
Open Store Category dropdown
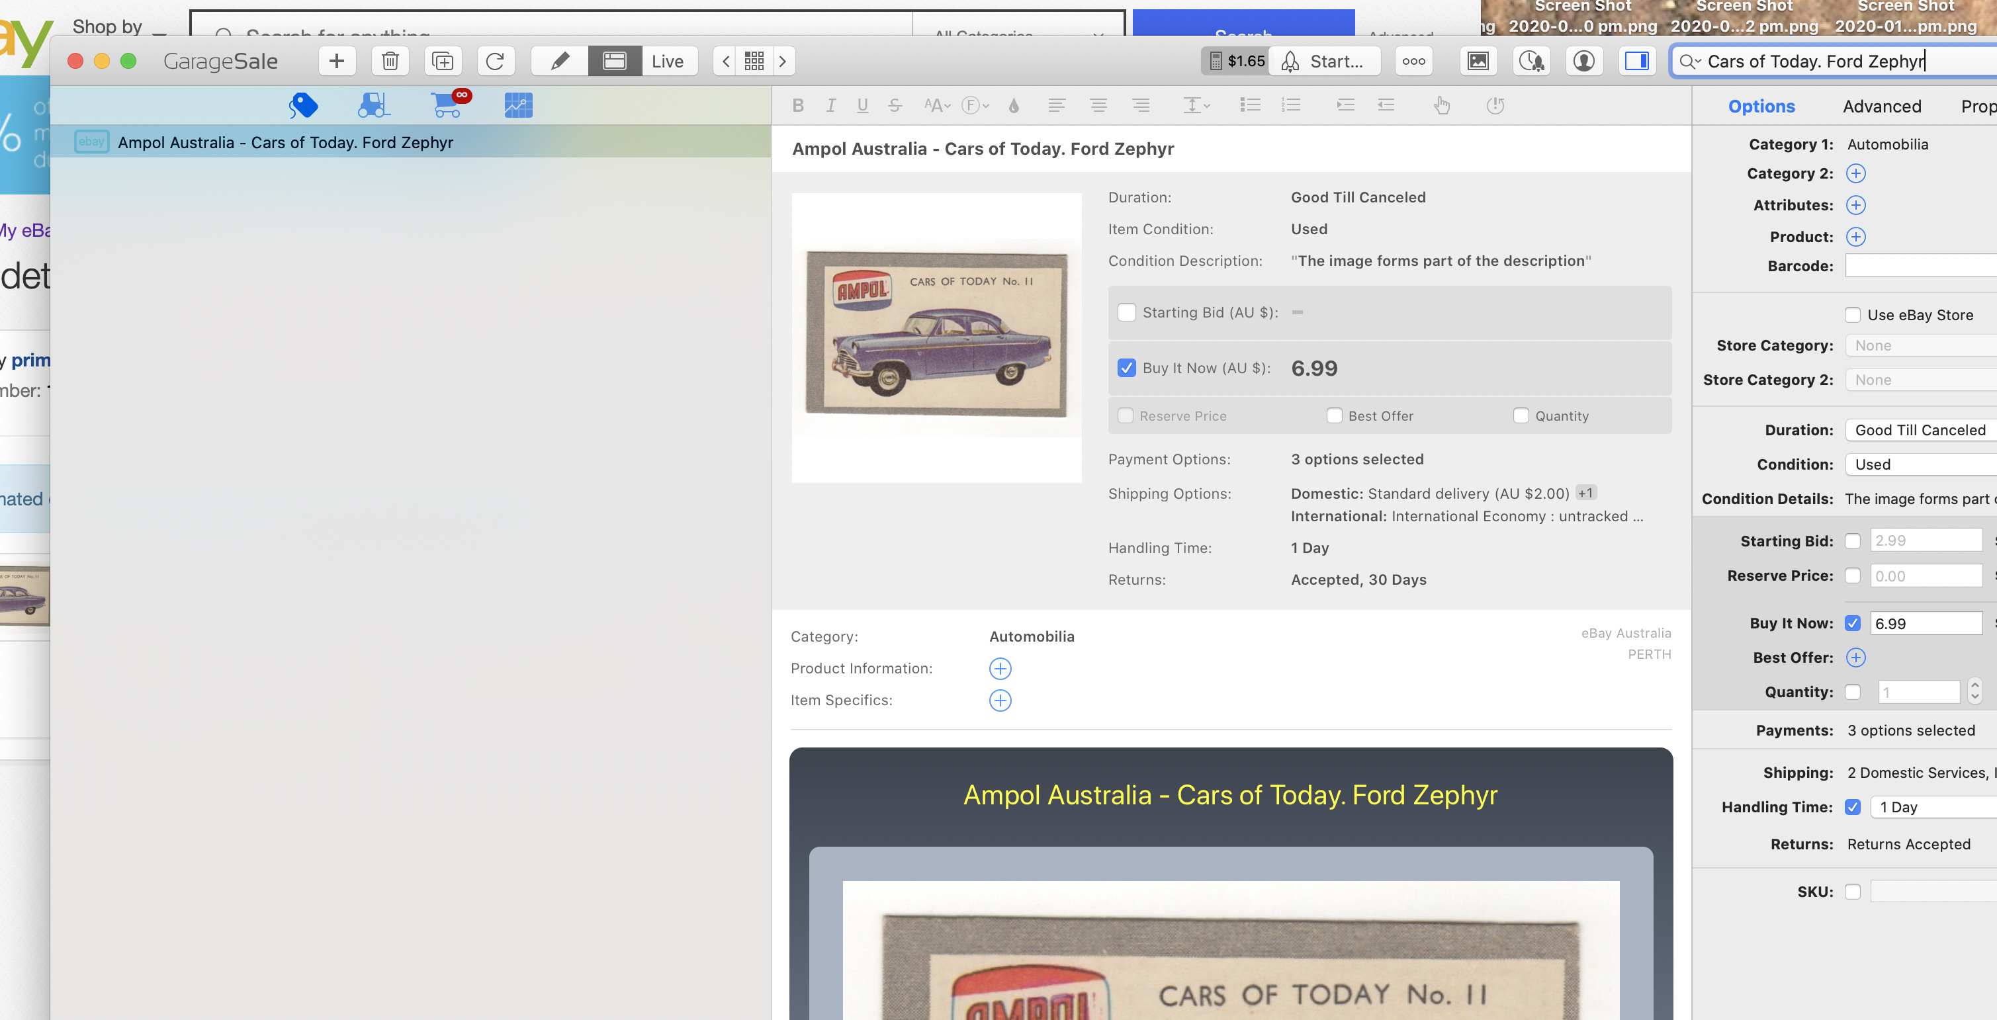click(x=1921, y=346)
